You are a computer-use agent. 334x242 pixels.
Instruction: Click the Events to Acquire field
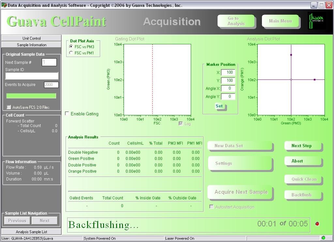click(x=51, y=85)
